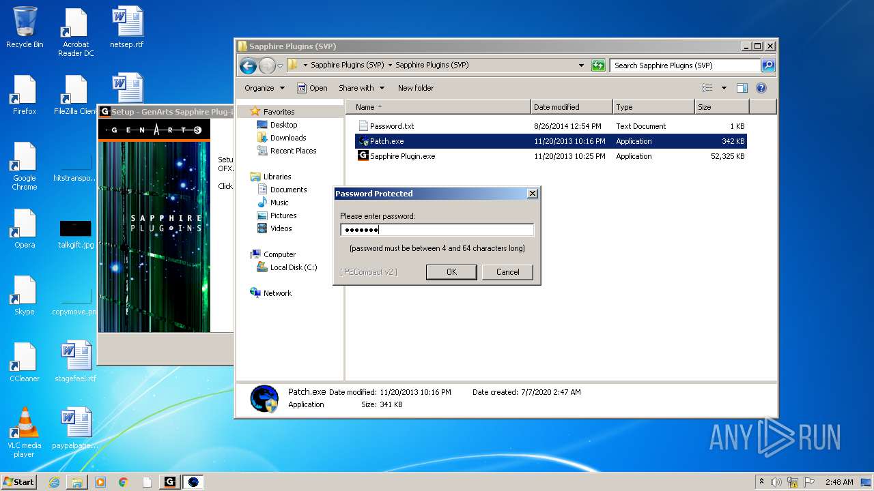Launch Firefox from desktop shortcut
874x491 pixels.
(25, 95)
